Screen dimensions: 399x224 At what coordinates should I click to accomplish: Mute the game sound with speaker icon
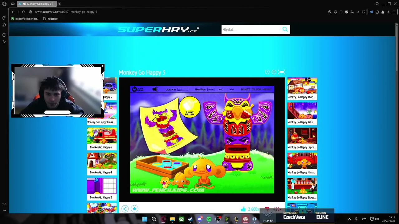point(155,89)
